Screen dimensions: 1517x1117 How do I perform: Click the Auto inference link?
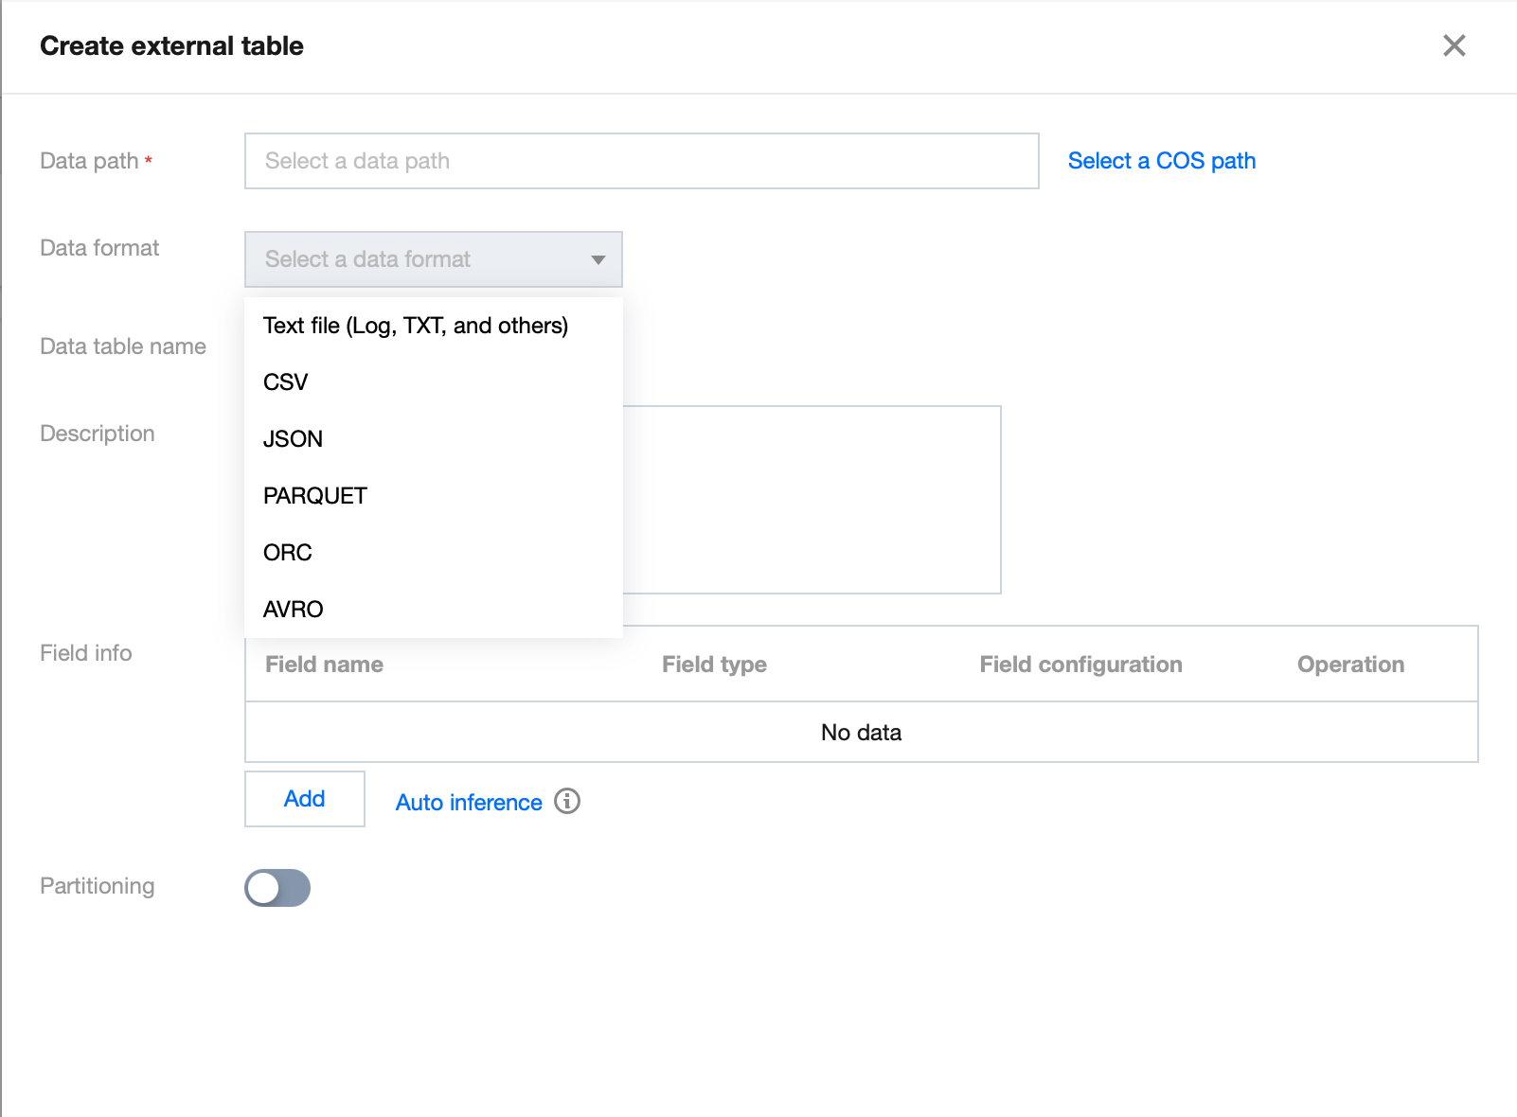(x=469, y=803)
